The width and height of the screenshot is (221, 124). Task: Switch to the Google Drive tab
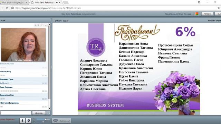click(x=13, y=2)
